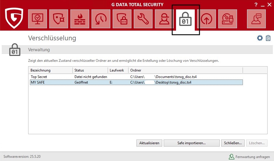274x161 pixels.
Task: Open the Firewall brick wall icon
Action: 80,19
